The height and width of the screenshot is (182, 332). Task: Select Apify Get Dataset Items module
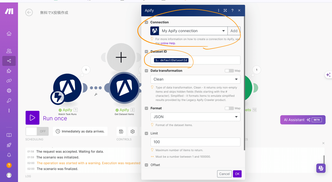coord(124,88)
